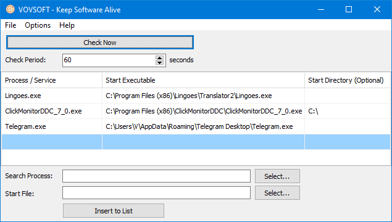Screen dimensions: 392x222
Task: Open the Options menu
Action: click(x=38, y=25)
